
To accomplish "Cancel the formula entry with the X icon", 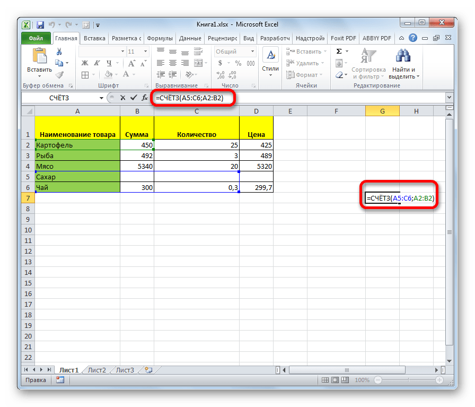I will (123, 98).
